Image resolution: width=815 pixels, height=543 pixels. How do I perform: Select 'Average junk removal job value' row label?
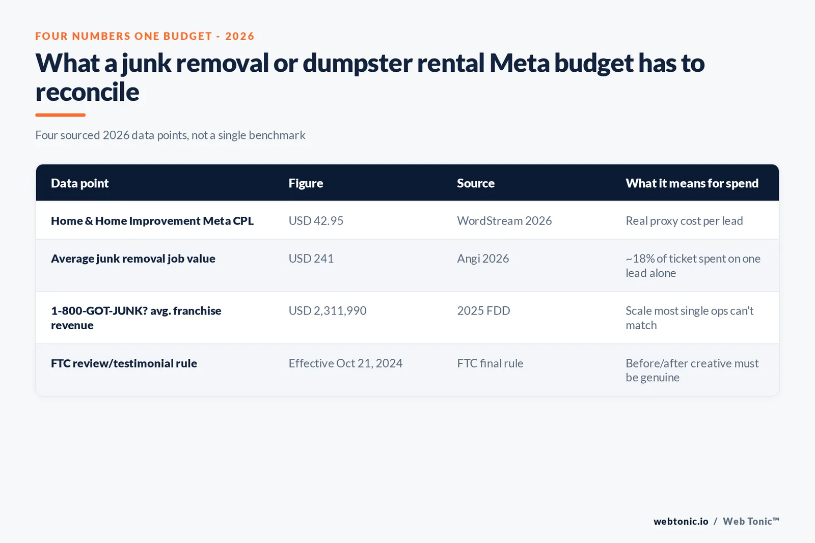click(133, 259)
